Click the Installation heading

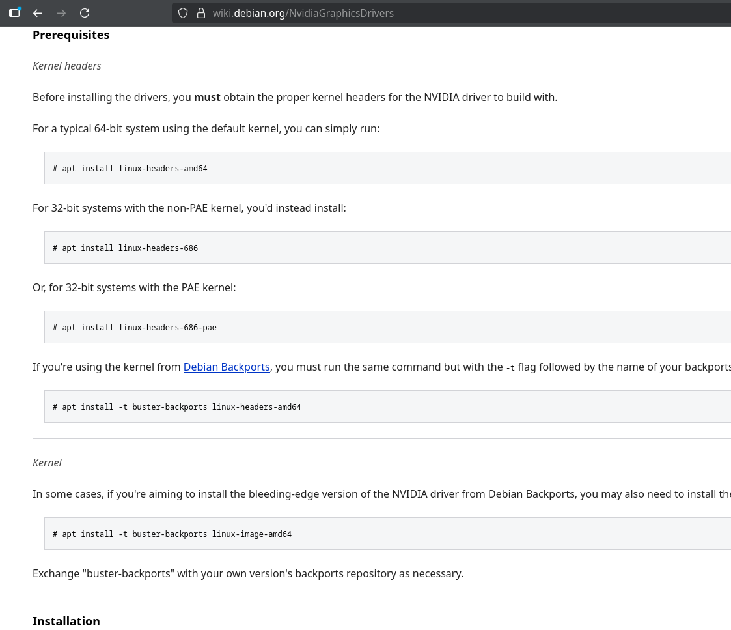66,621
